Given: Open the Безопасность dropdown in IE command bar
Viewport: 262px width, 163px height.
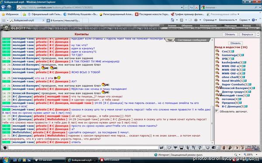Looking at the screenshot, I should pos(228,20).
